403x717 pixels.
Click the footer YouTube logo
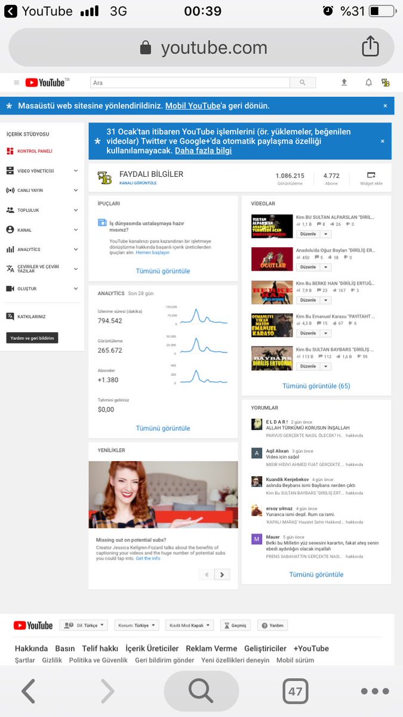(33, 626)
